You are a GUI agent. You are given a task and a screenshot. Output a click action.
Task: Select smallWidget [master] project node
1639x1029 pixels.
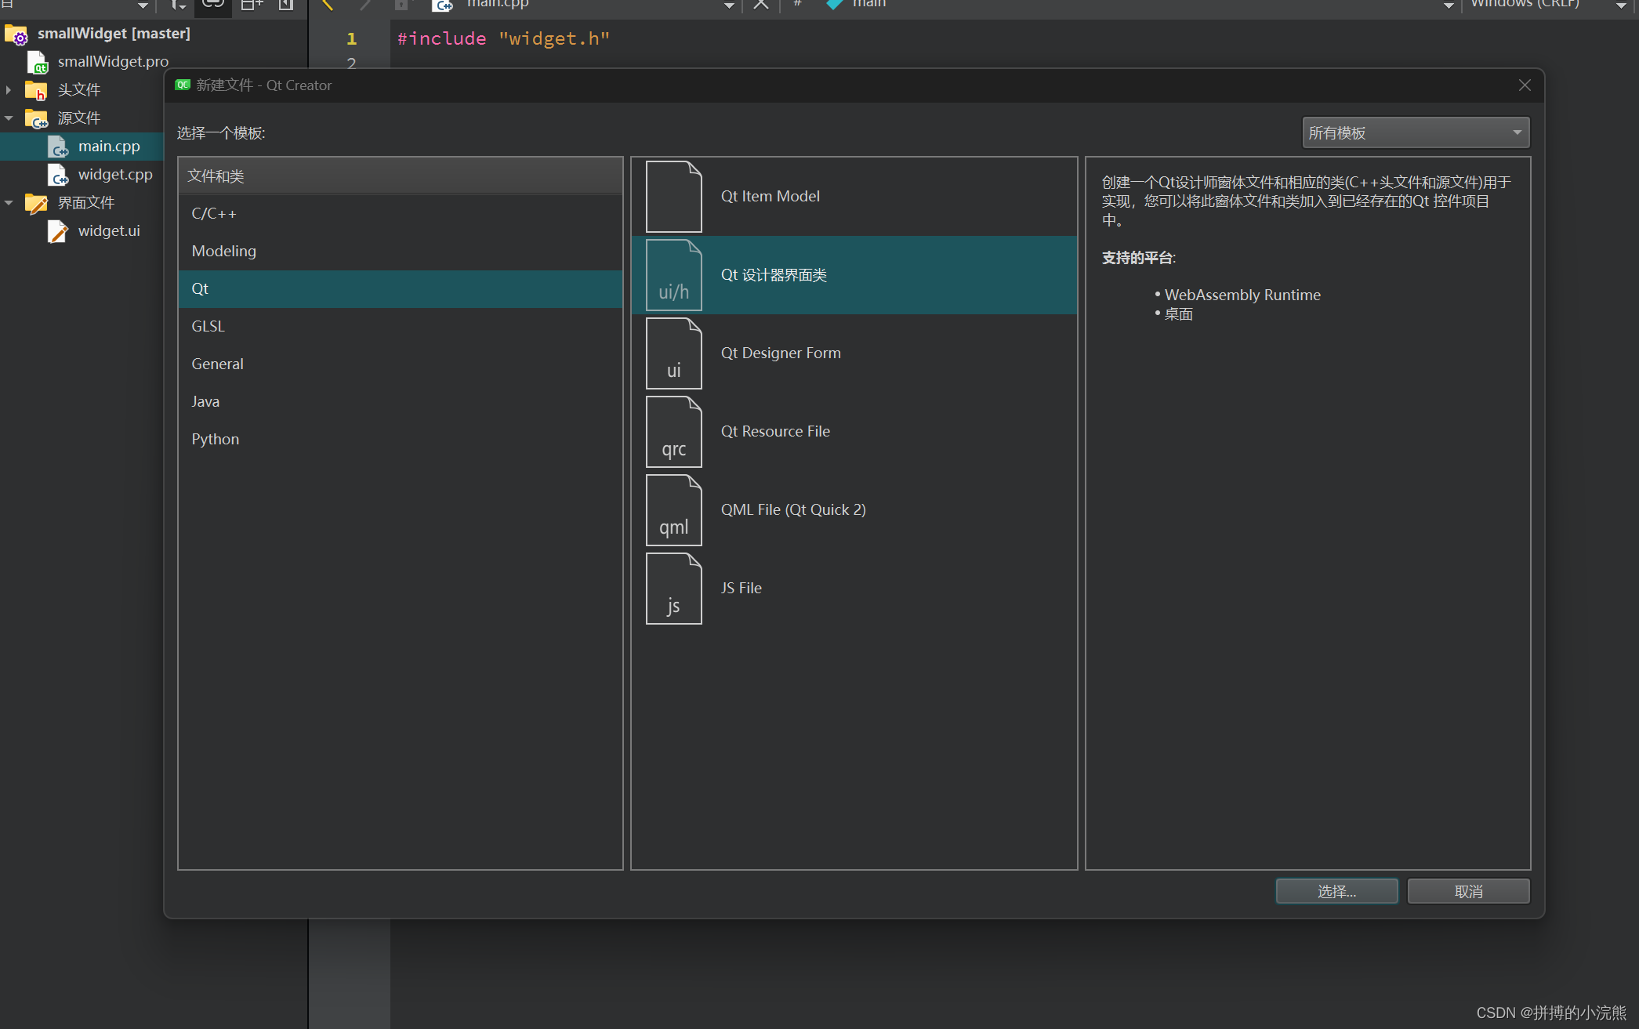point(114,34)
